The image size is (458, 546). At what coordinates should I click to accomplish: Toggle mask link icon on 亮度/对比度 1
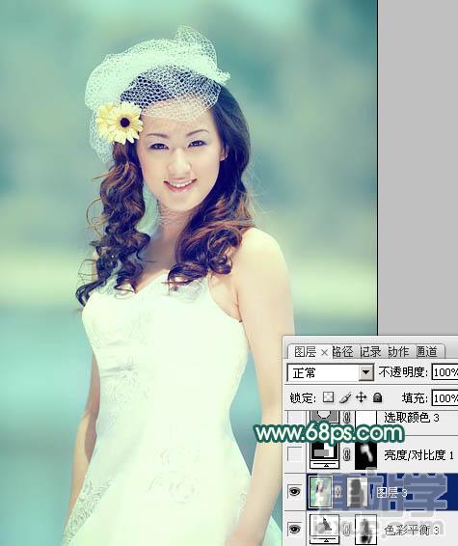[346, 454]
